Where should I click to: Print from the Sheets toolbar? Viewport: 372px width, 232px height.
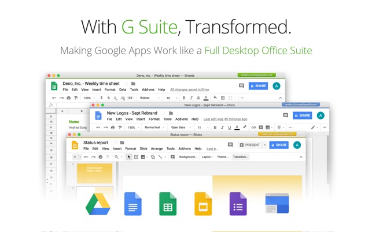(69, 98)
